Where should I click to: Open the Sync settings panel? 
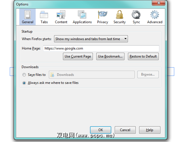(x=136, y=17)
